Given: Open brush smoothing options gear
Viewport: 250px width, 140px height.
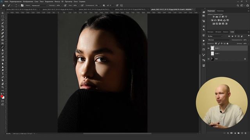Looking at the screenshot, I should (104, 5).
